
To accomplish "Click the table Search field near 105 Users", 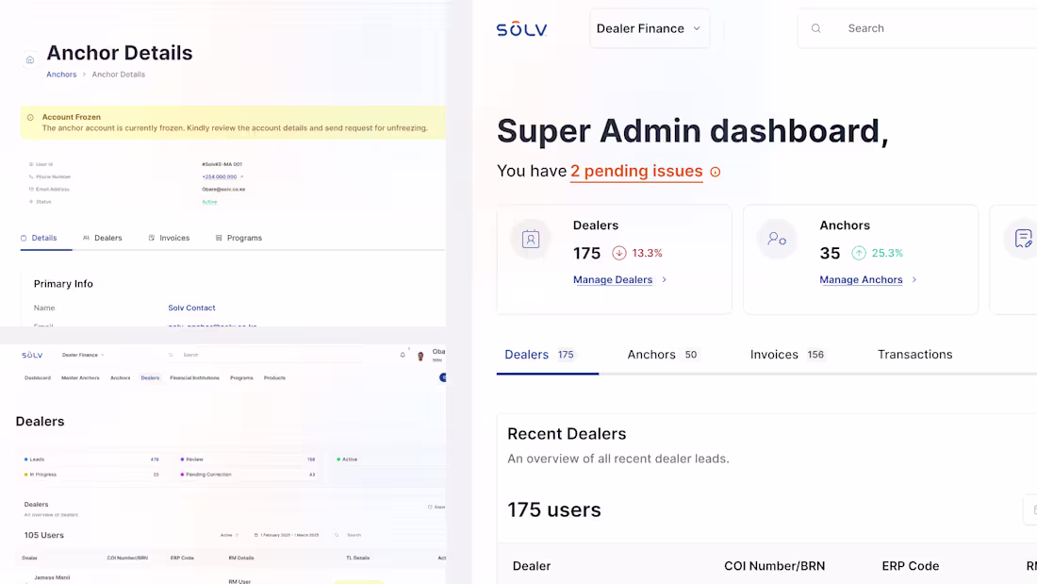I will tap(354, 535).
